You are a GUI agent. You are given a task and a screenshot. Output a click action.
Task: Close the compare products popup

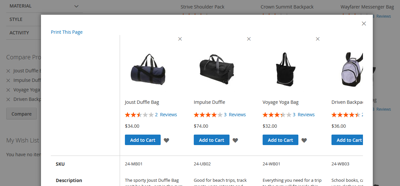(364, 24)
